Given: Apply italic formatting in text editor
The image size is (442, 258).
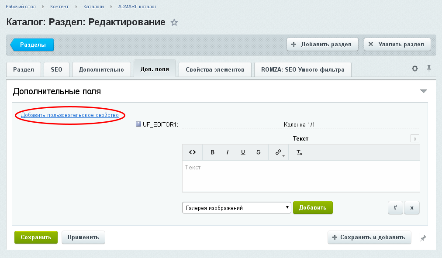Looking at the screenshot, I should (228, 152).
